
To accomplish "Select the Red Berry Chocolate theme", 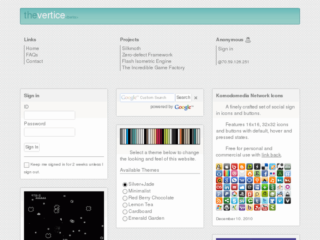I will [125, 198].
